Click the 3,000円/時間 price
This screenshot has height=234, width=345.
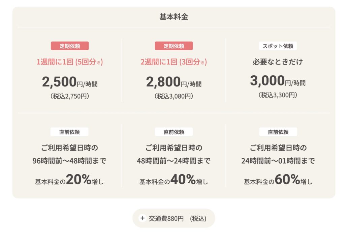click(278, 81)
